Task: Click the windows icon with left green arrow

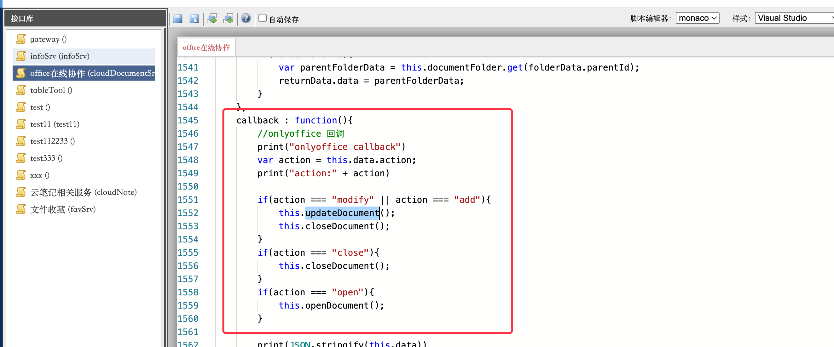Action: 228,19
